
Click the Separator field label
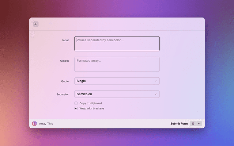tap(63, 95)
